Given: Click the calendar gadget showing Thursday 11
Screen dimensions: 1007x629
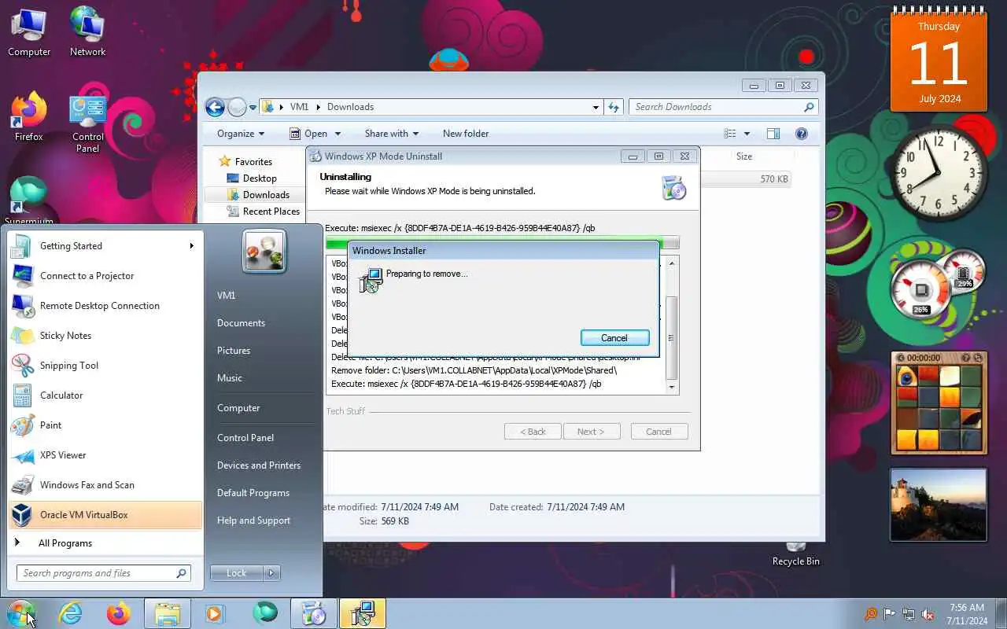Looking at the screenshot, I should [x=939, y=61].
